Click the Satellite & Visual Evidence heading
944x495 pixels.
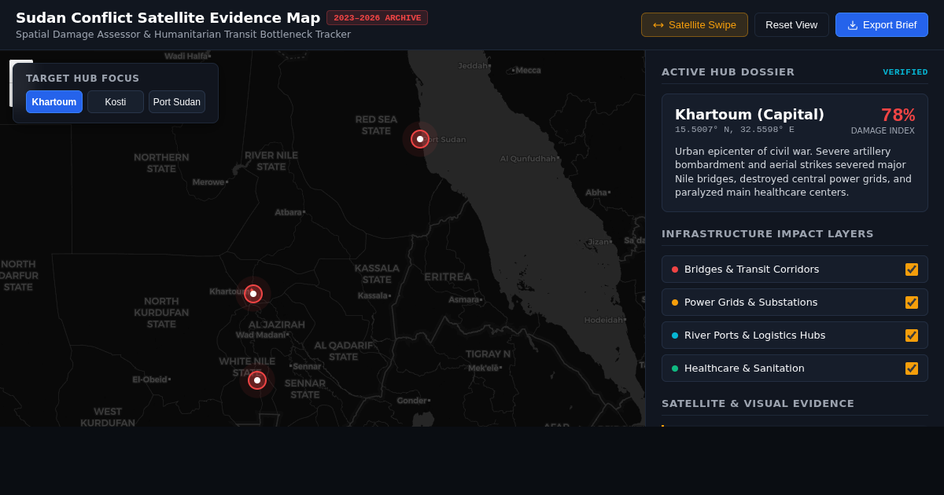pyautogui.click(x=758, y=403)
